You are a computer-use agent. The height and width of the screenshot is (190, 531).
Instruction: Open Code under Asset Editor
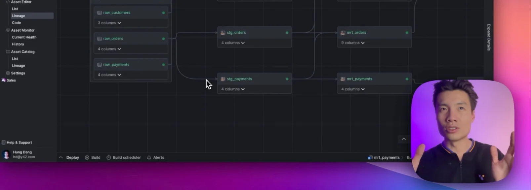pos(16,23)
